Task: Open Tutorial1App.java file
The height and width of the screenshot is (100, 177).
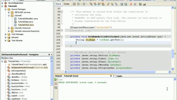Action: (x=25, y=22)
